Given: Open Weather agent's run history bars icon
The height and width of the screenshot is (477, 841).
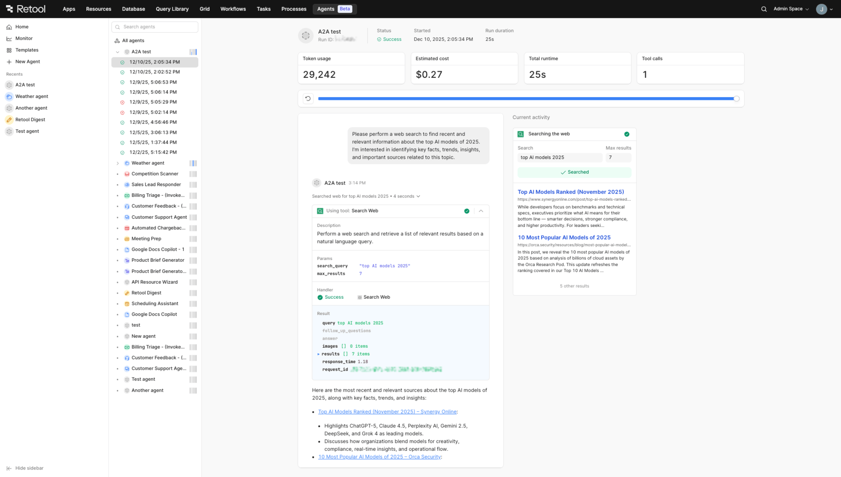Looking at the screenshot, I should pyautogui.click(x=193, y=163).
